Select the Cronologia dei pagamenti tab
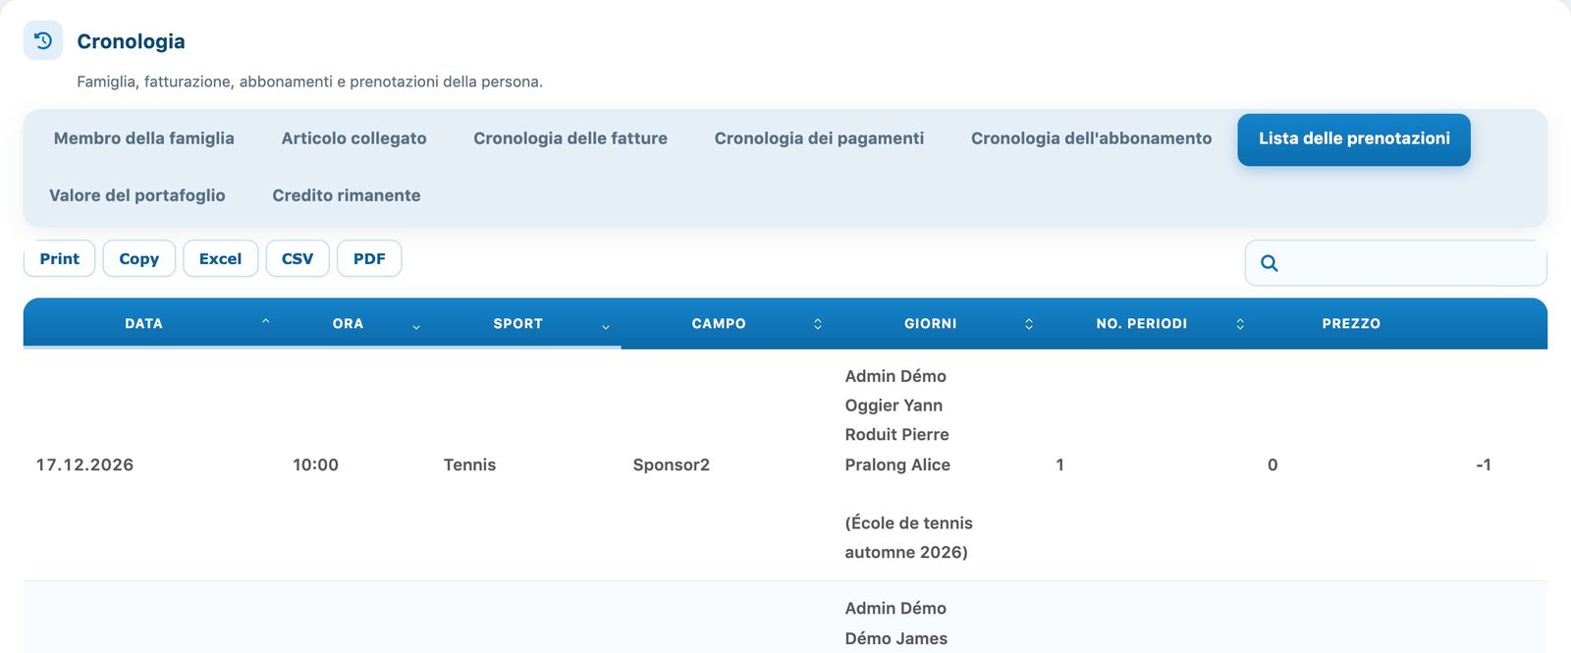 tap(819, 138)
